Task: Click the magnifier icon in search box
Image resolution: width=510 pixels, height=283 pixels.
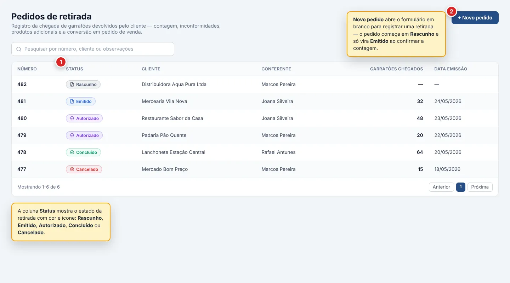Action: (x=19, y=49)
